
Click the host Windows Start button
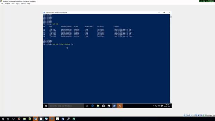pyautogui.click(x=3, y=119)
